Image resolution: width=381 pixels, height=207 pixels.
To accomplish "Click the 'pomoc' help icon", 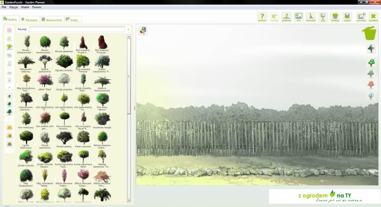I will pyautogui.click(x=262, y=17).
